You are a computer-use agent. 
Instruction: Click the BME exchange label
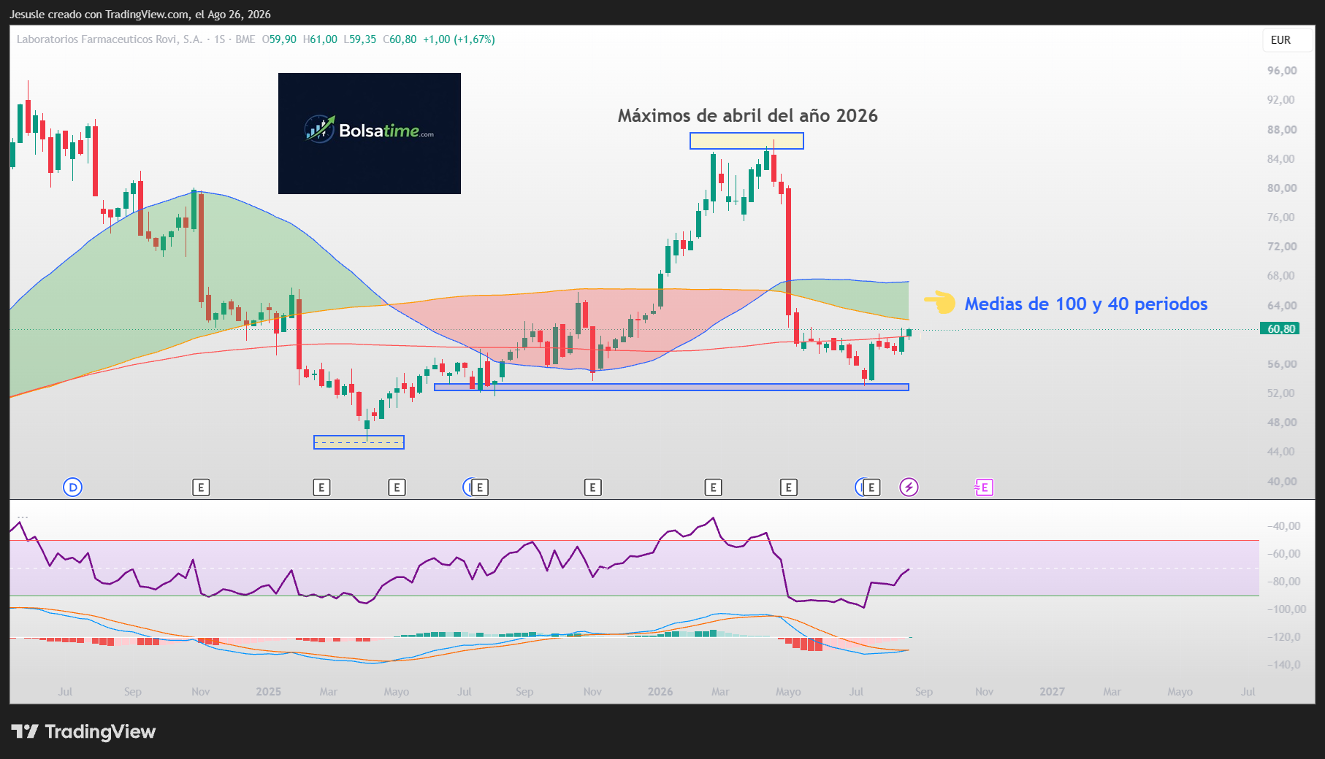coord(245,39)
